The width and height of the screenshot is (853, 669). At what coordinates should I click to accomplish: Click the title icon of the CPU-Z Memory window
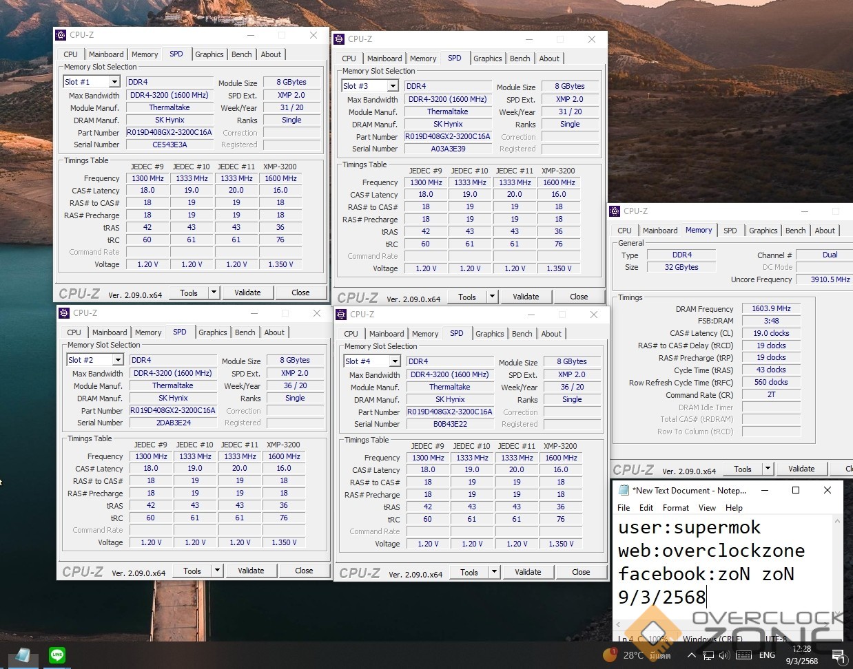click(x=615, y=211)
